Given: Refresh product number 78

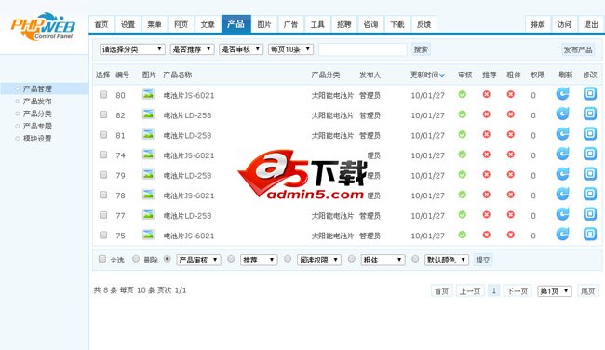Looking at the screenshot, I should (x=562, y=195).
